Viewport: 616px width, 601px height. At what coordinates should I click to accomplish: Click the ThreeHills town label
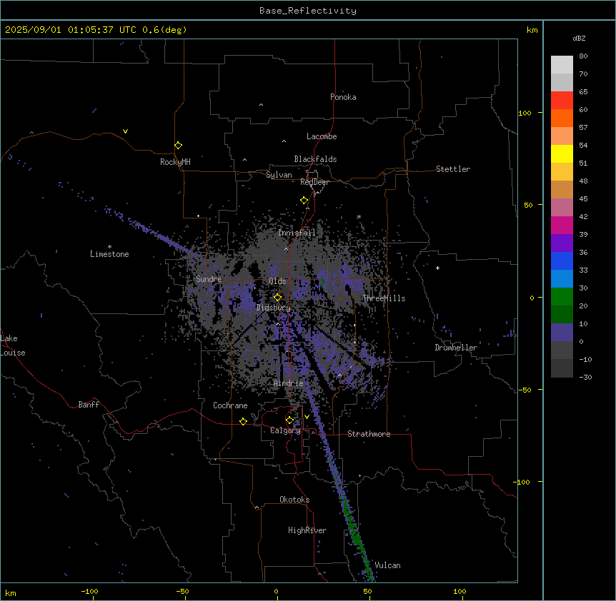[384, 298]
